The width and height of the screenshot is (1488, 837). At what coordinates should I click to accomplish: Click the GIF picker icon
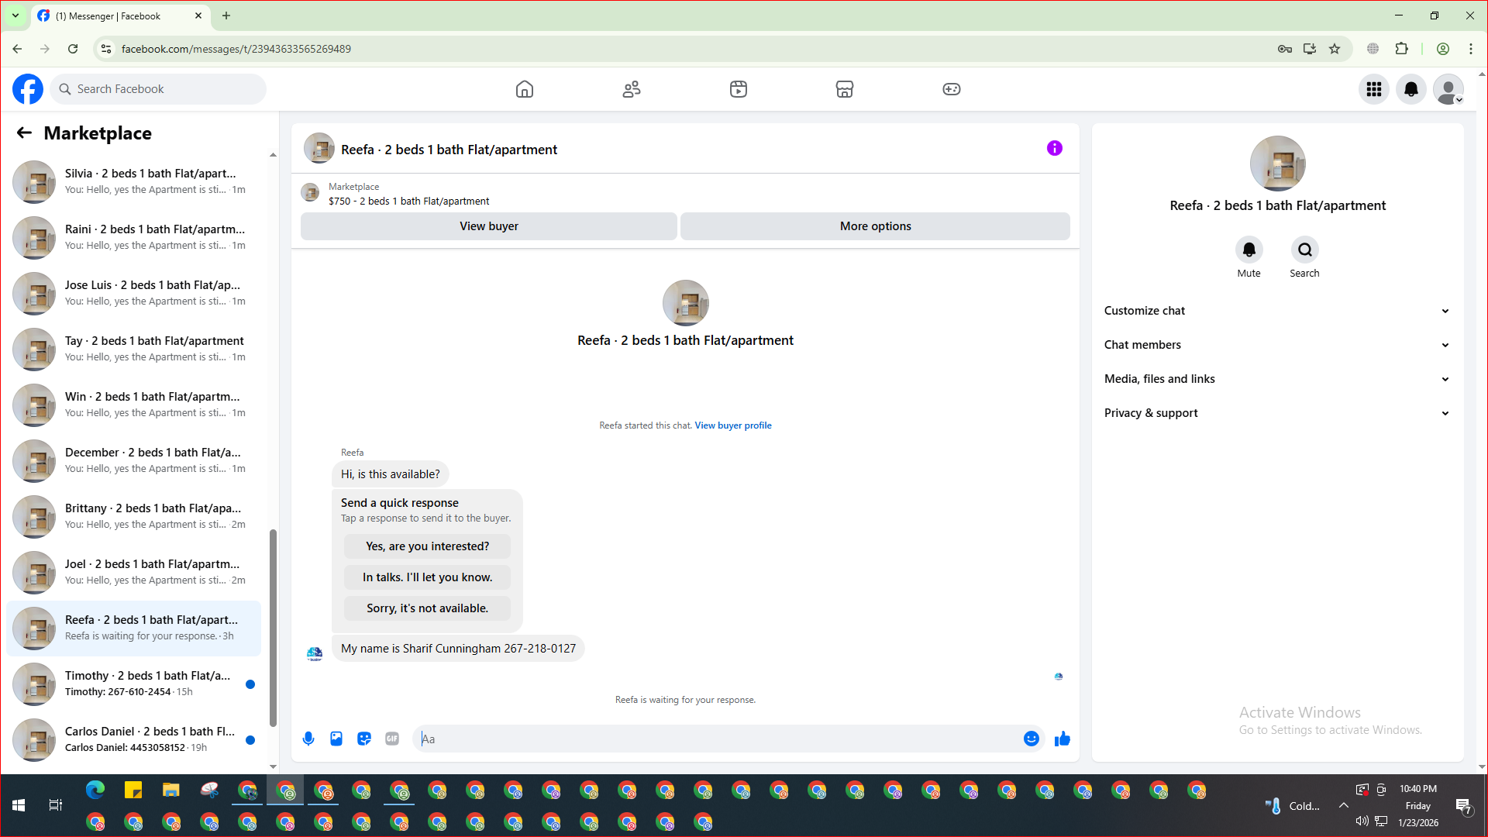[392, 739]
